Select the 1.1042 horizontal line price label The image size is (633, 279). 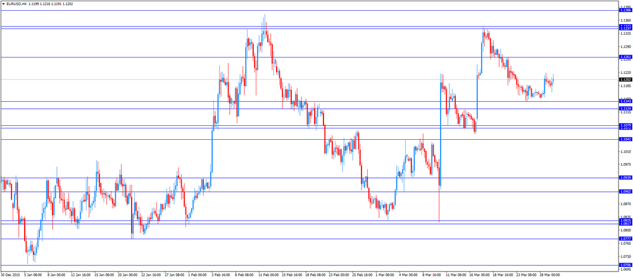[627, 139]
